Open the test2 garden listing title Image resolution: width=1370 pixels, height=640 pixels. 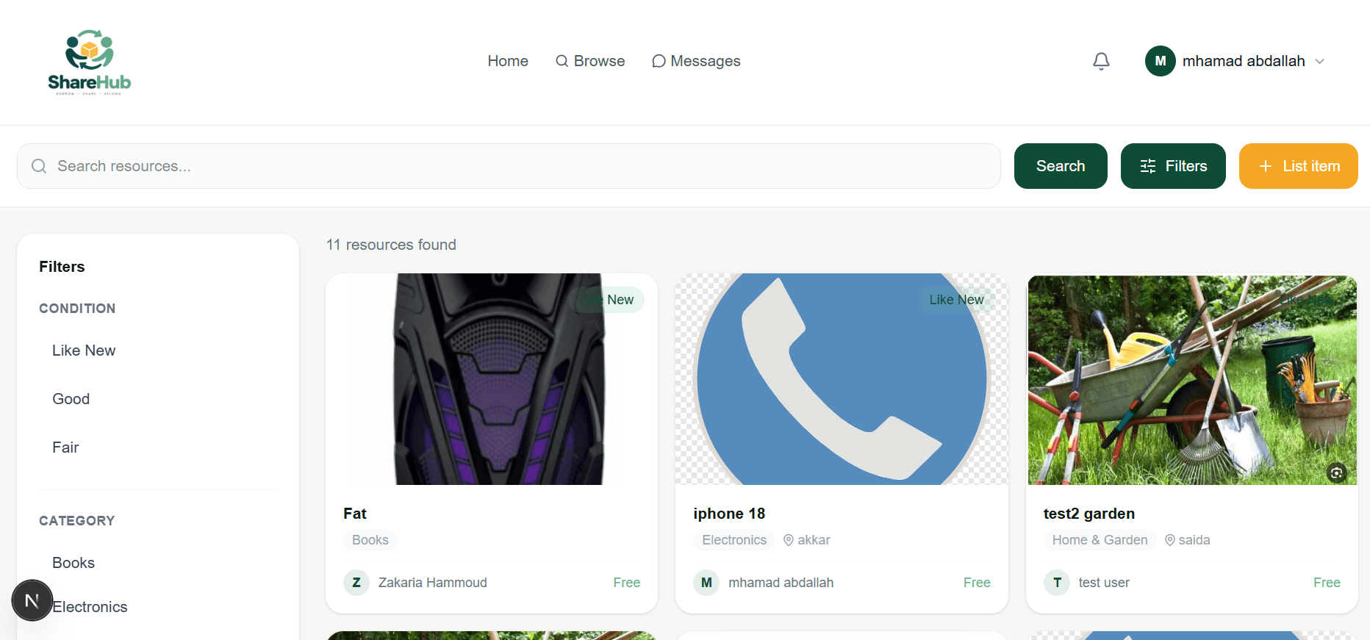(1089, 514)
